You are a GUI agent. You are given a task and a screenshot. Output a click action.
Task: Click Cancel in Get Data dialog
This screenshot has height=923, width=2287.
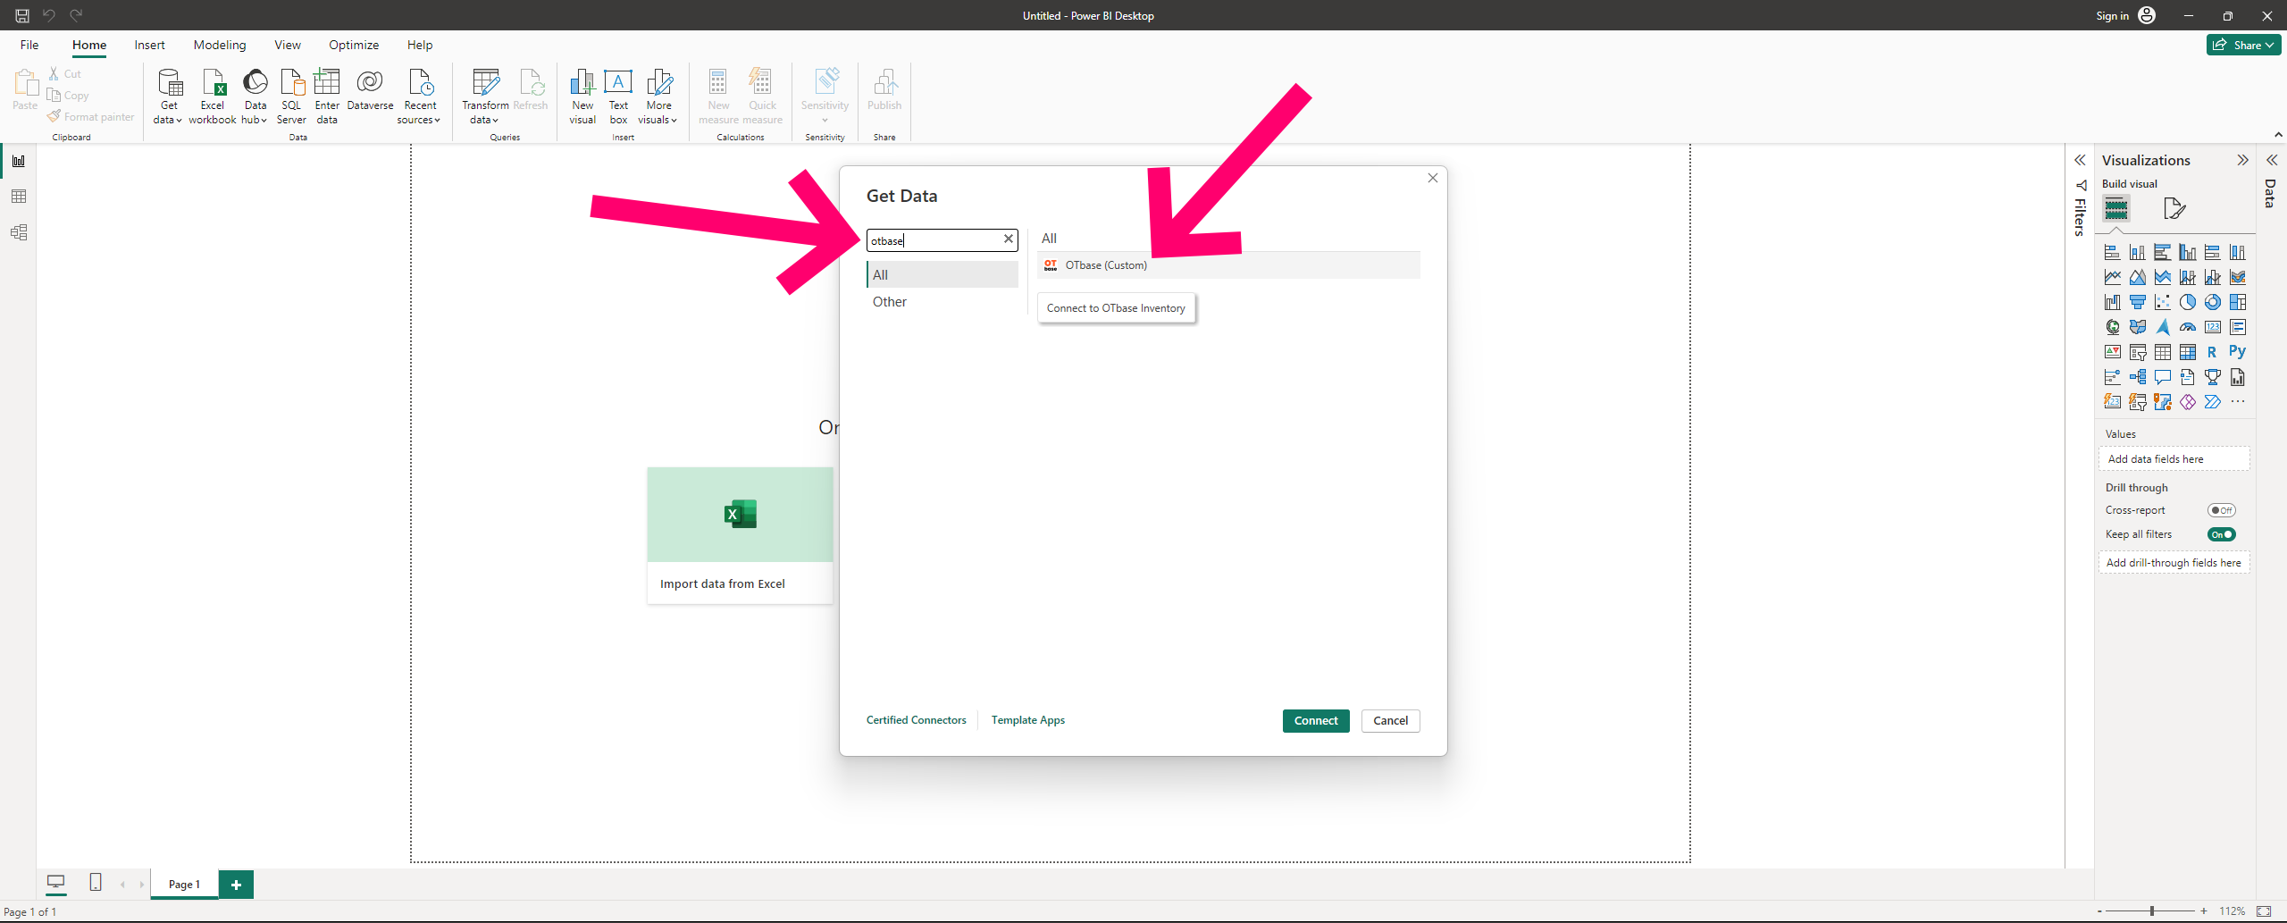tap(1390, 721)
